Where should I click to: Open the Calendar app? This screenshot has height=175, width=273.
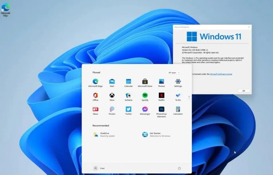[x=129, y=83]
